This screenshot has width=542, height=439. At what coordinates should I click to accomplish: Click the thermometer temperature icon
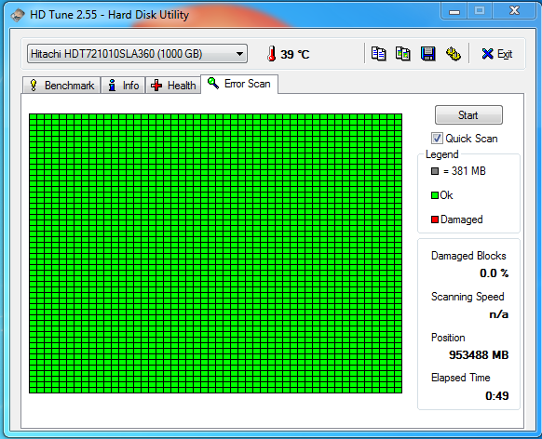click(x=272, y=54)
